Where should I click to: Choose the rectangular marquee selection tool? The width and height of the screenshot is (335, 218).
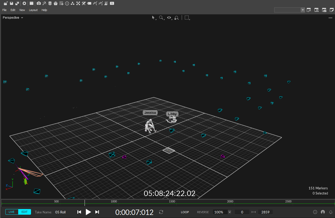(187, 17)
